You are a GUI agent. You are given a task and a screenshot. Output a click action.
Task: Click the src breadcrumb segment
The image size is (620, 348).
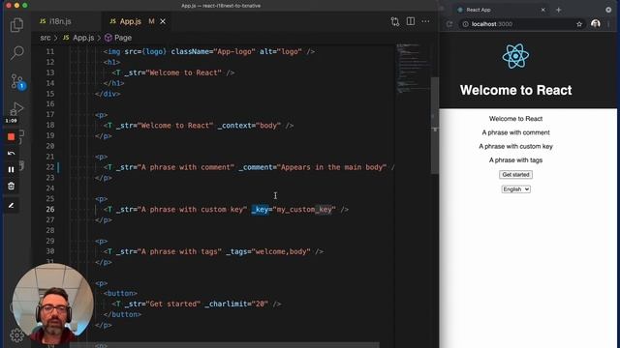(46, 38)
